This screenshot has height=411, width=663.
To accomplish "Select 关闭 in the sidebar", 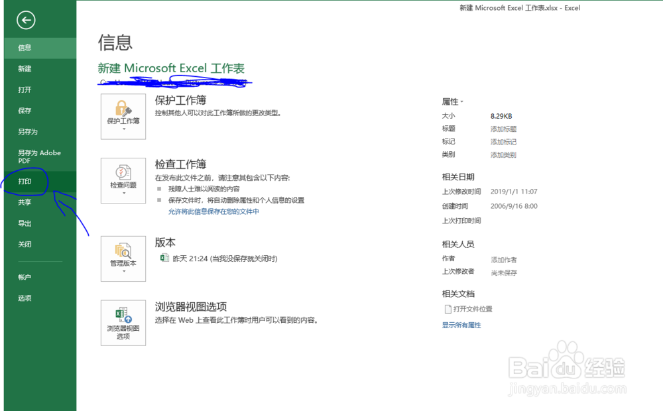I will click(x=40, y=244).
